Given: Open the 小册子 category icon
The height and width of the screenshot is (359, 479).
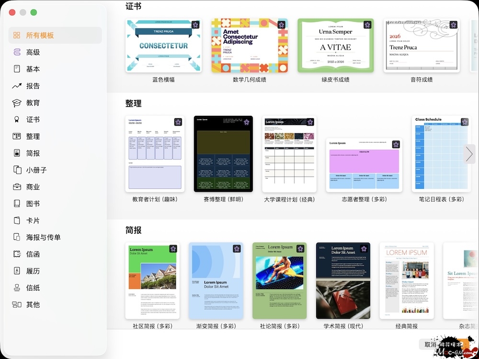Looking at the screenshot, I should point(17,170).
